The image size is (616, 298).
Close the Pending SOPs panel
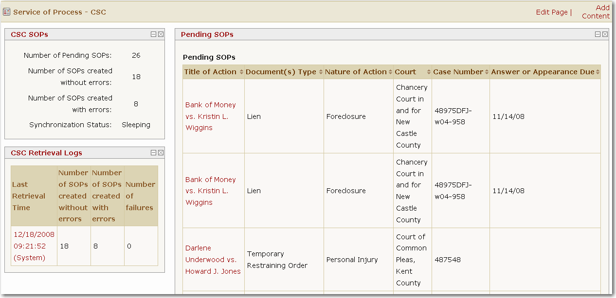point(605,34)
